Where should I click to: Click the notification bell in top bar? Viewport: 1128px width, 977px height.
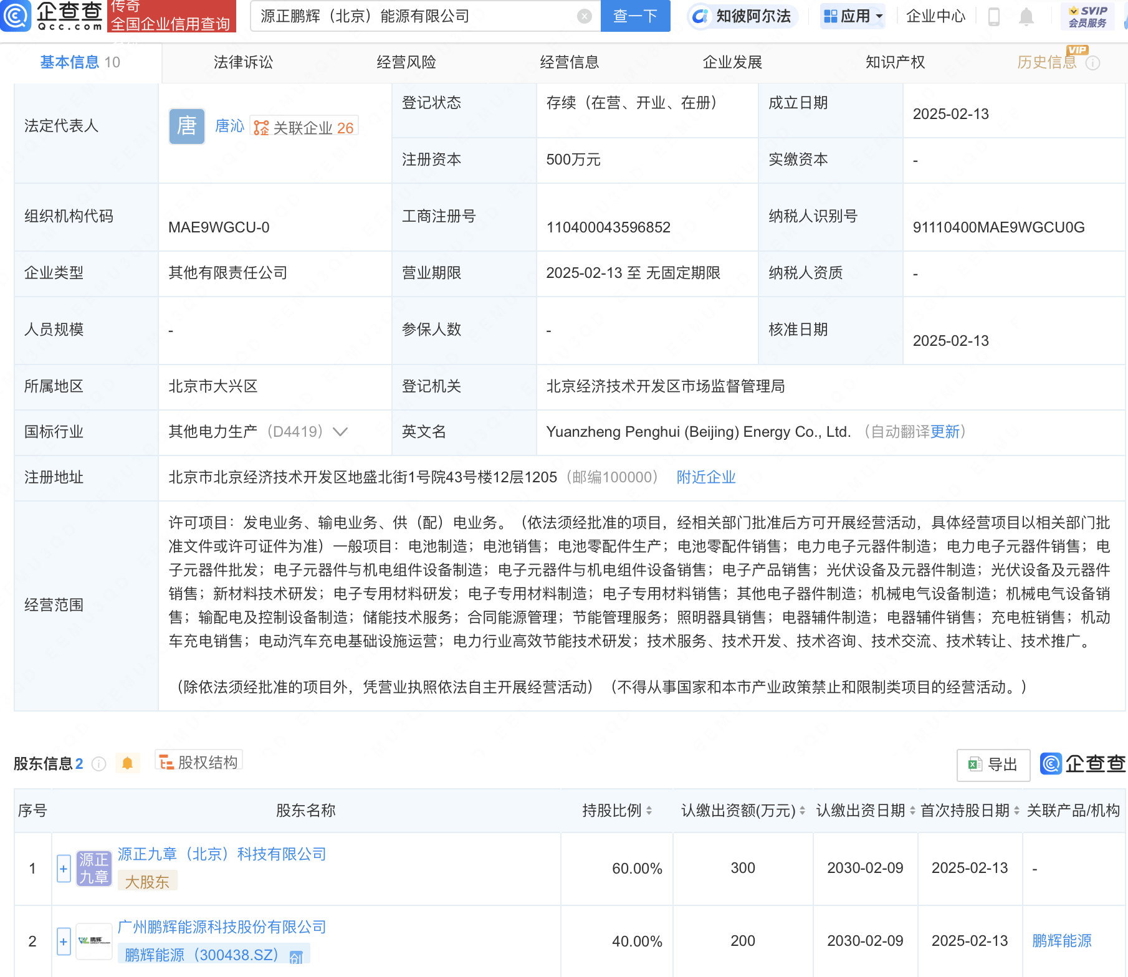[1025, 17]
